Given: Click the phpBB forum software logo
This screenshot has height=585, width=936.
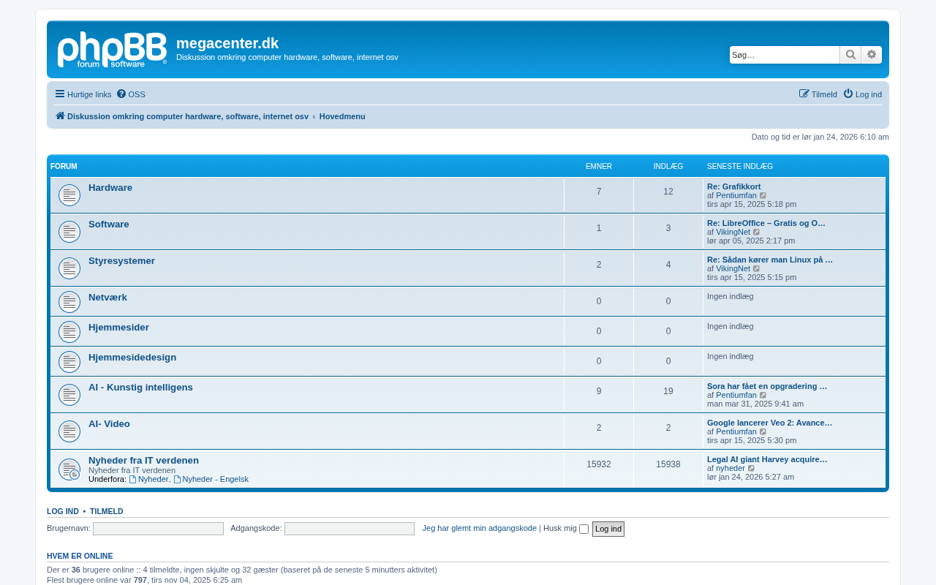Looking at the screenshot, I should coord(112,50).
